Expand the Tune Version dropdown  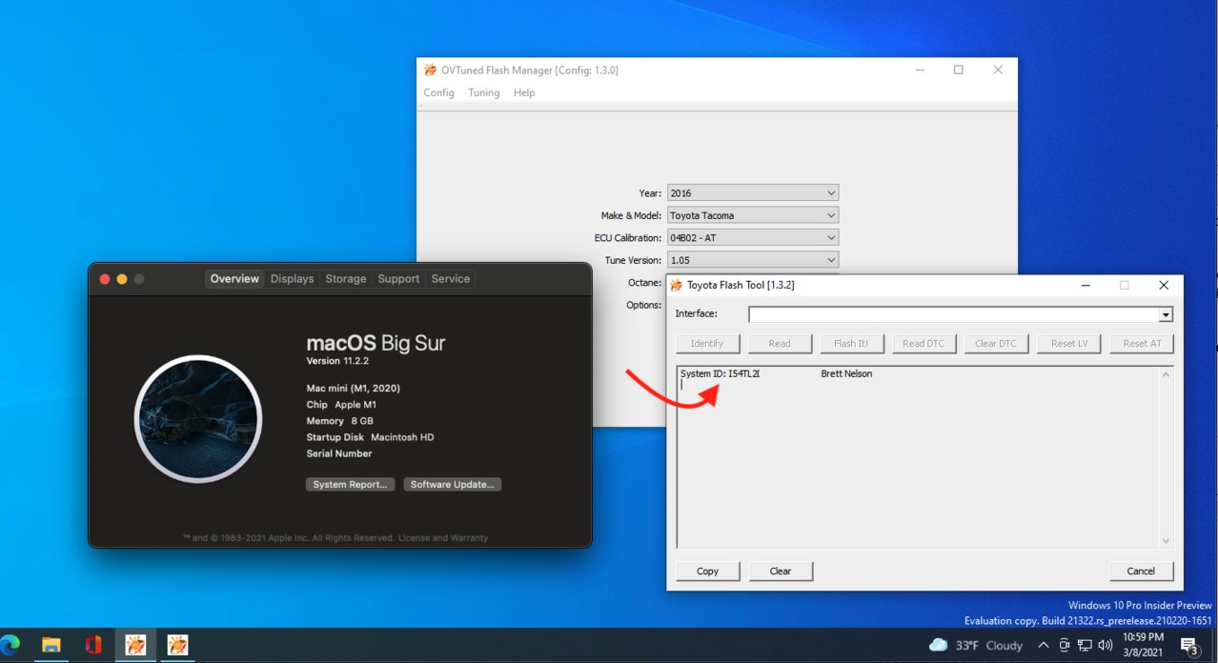click(x=831, y=260)
